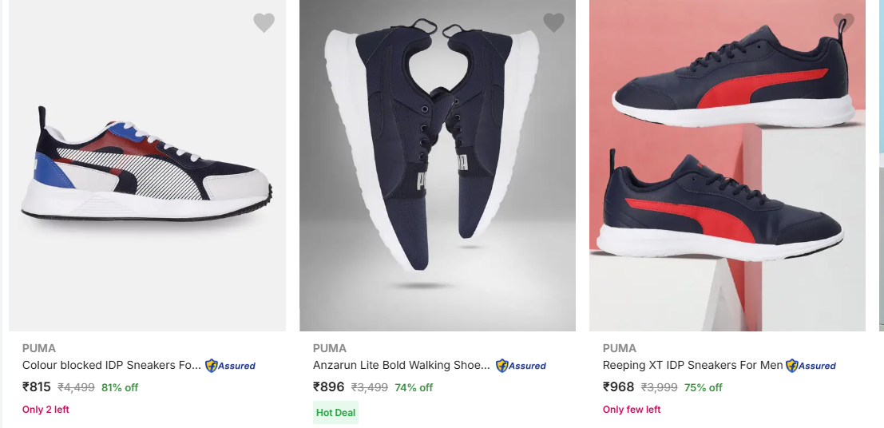The width and height of the screenshot is (884, 428).
Task: Click Assured badge next to Reeping XT
Action: [x=811, y=366]
